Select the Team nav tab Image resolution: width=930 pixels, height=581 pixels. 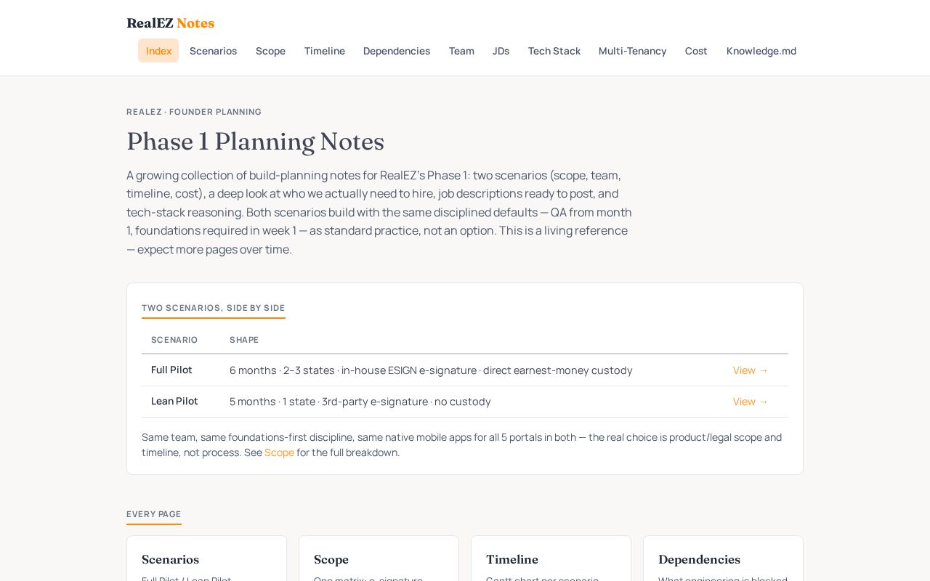(x=461, y=51)
